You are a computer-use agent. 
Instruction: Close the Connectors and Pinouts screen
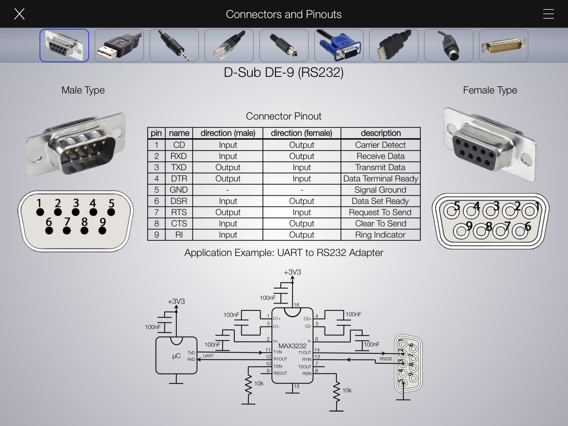point(19,14)
